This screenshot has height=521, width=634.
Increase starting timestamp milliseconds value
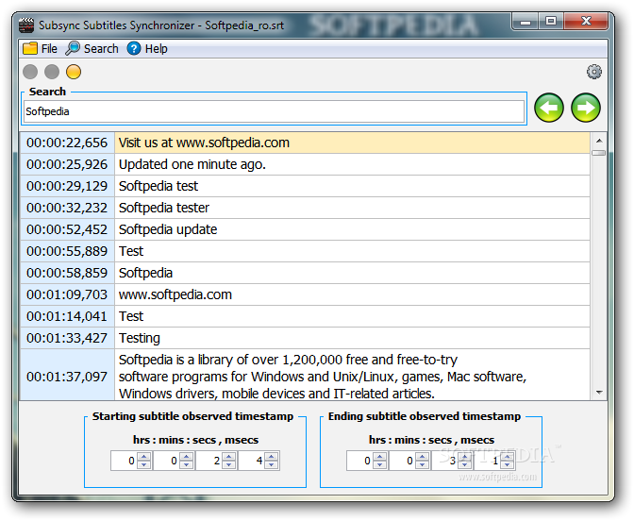(x=272, y=456)
